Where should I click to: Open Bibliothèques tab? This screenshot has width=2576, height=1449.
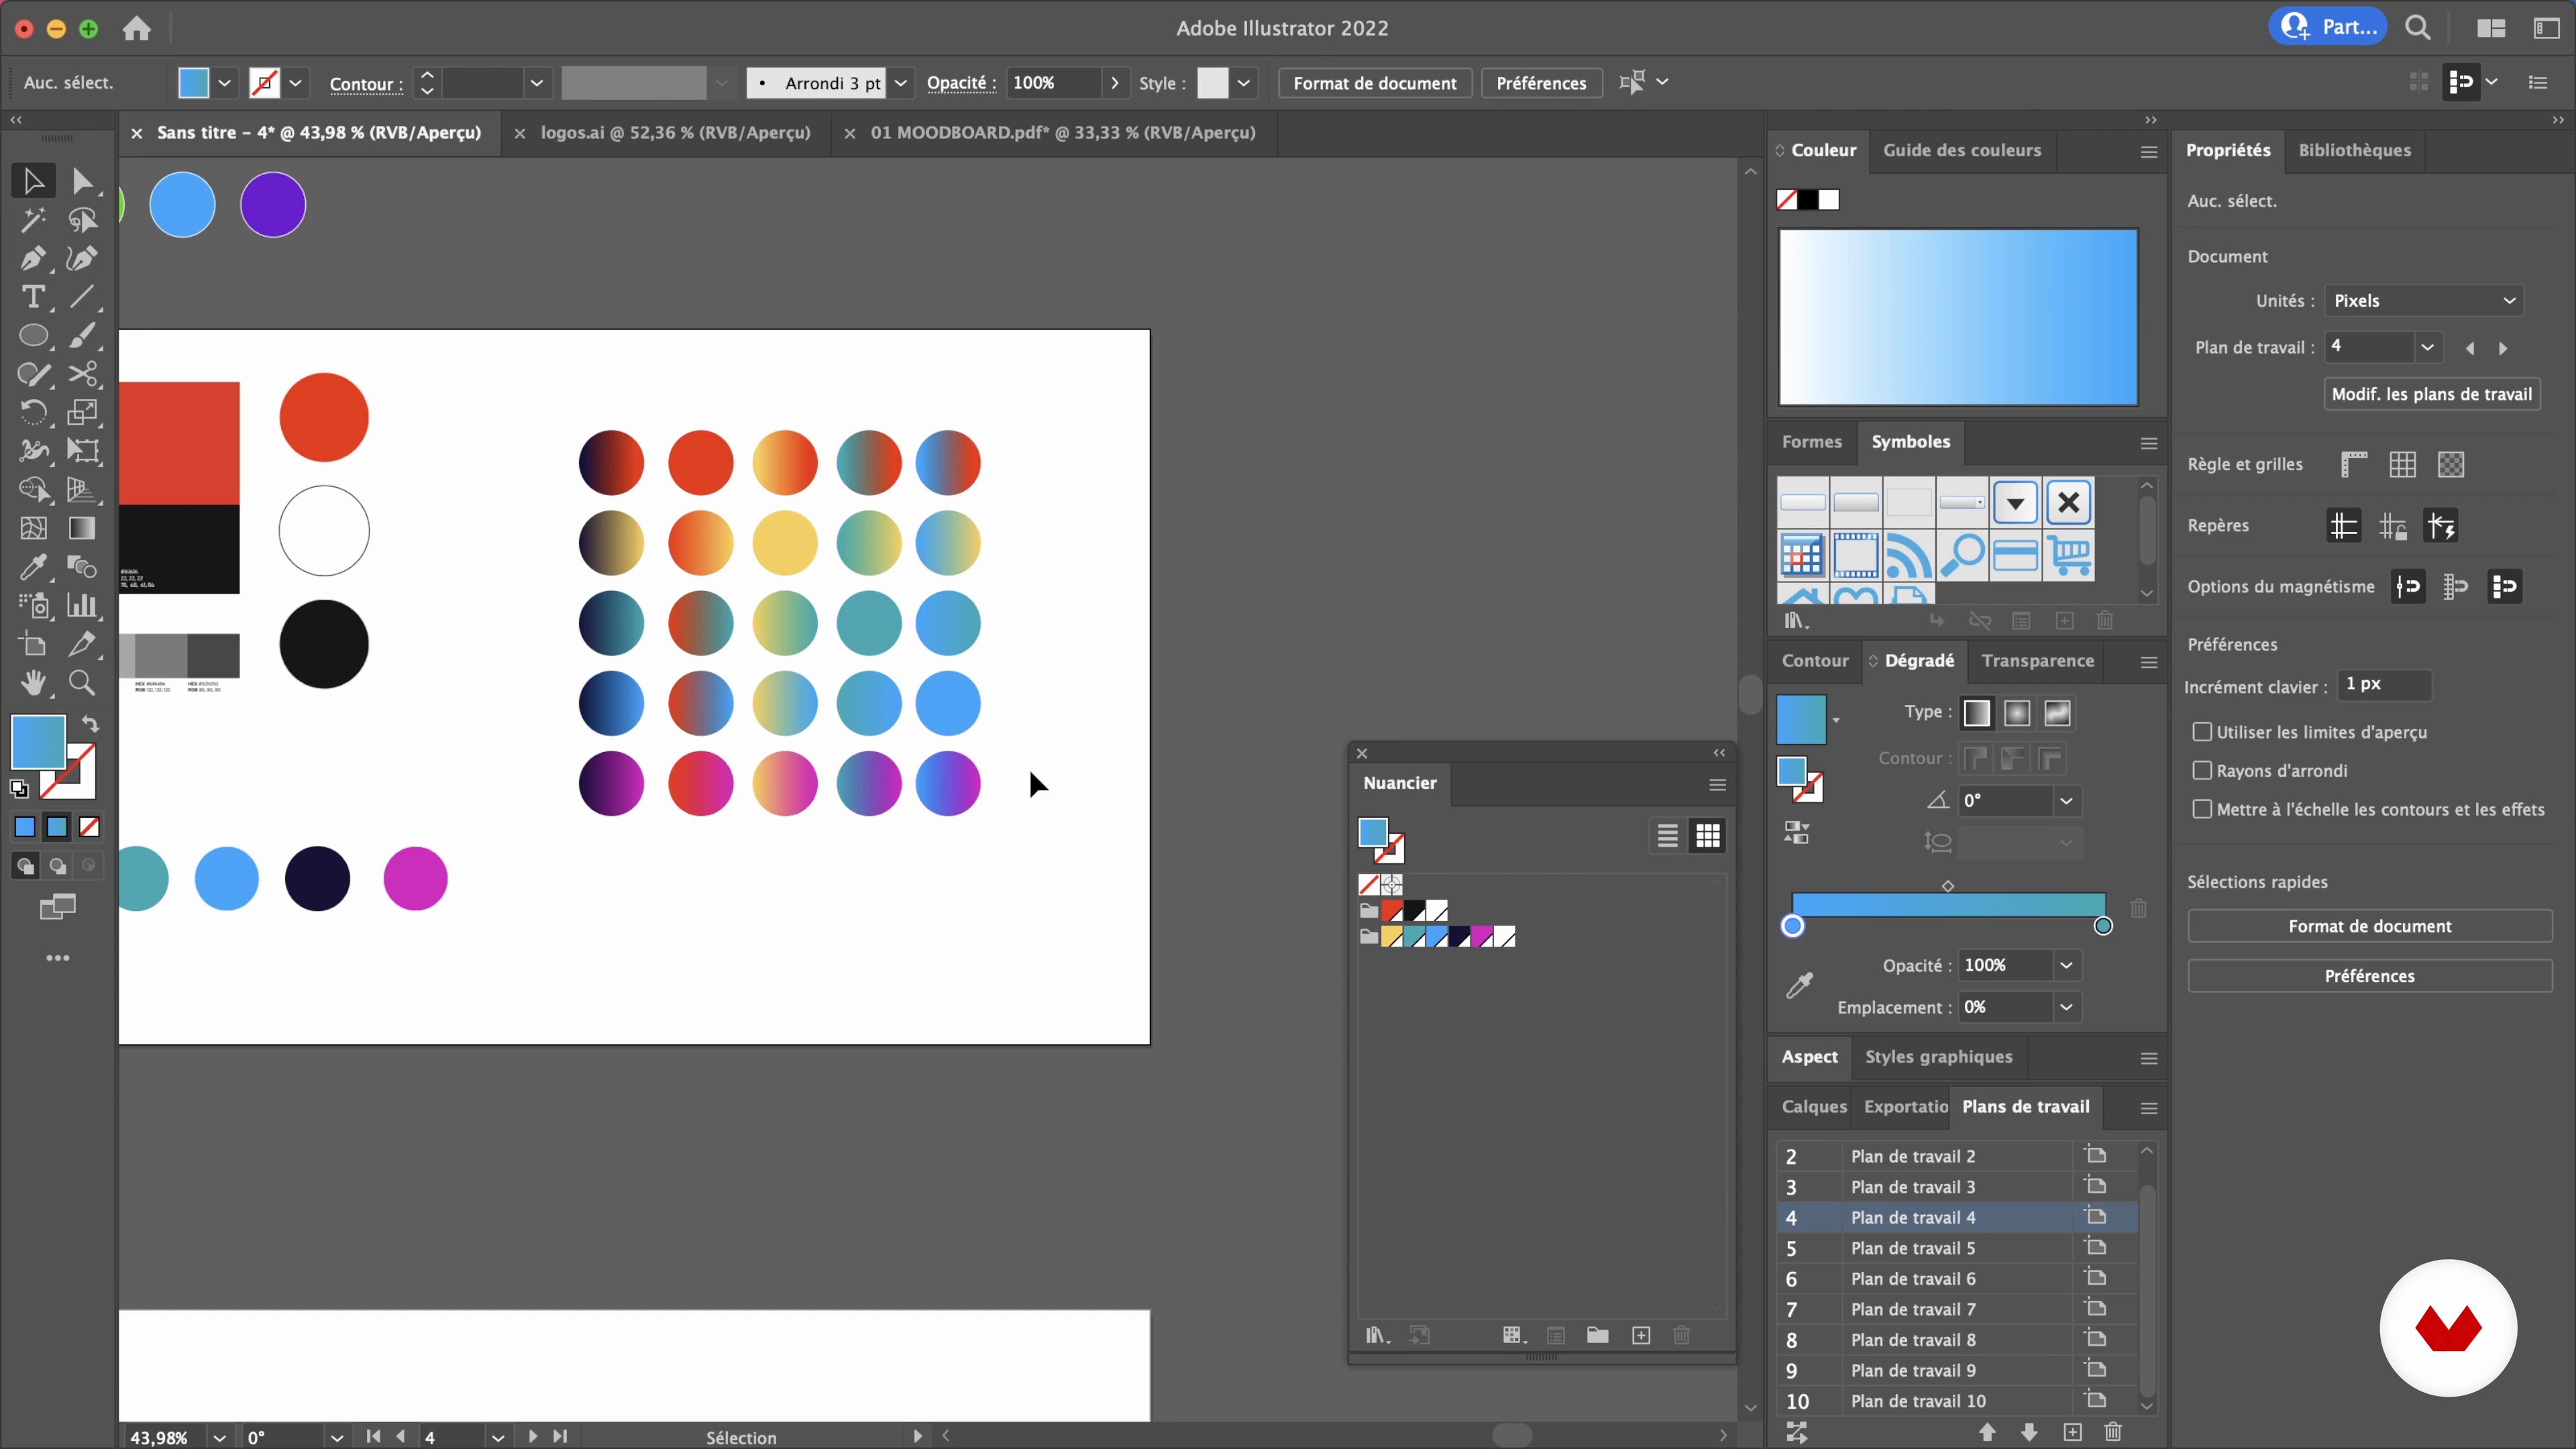2354,150
